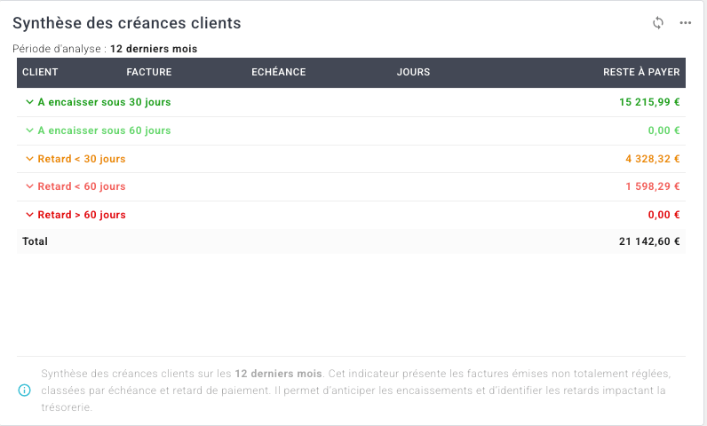Select the 1 598,29 € amount
The width and height of the screenshot is (707, 426).
click(x=653, y=186)
